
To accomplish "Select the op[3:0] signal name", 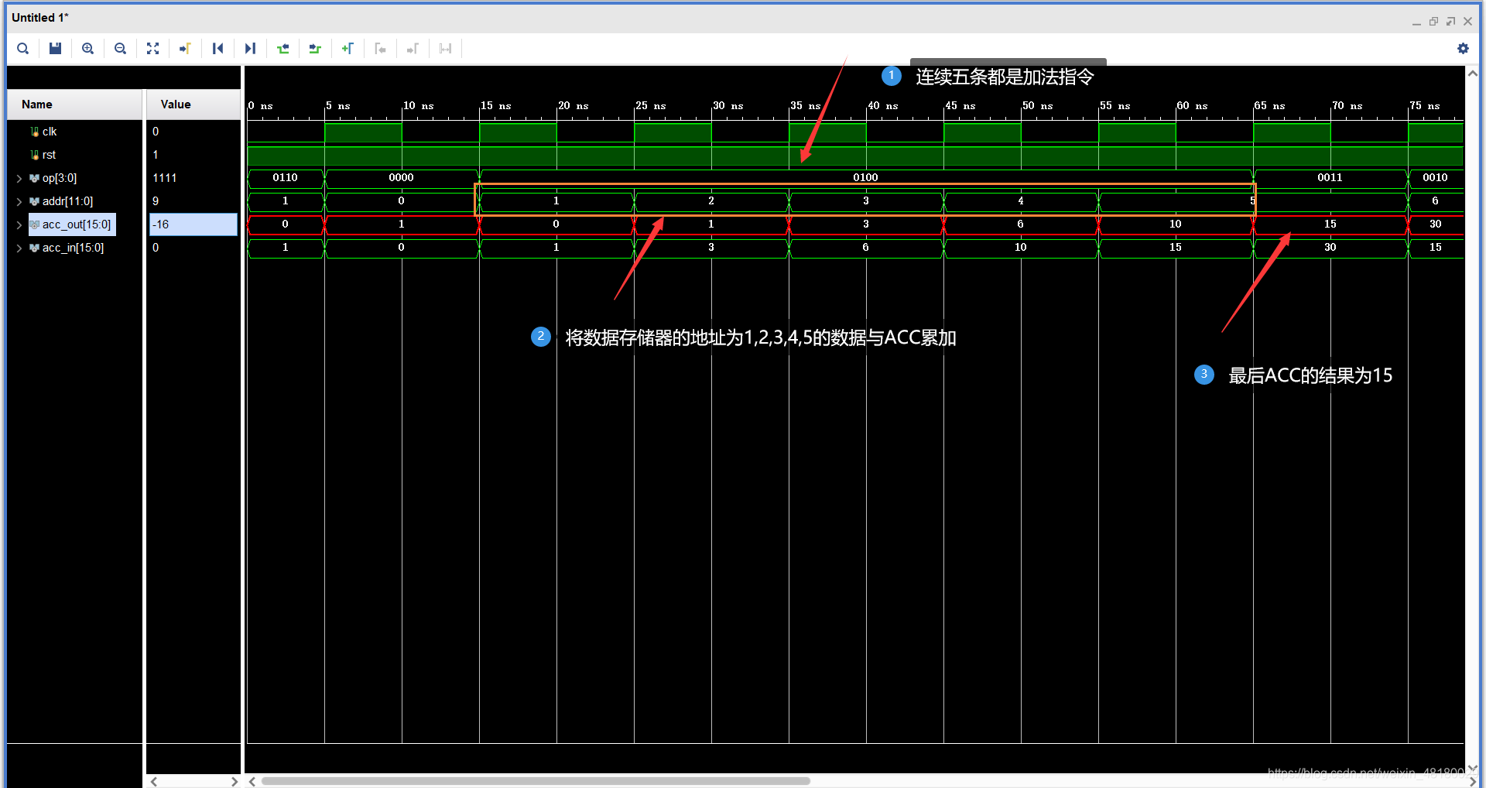I will (60, 178).
